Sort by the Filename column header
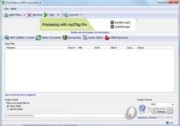 click(36, 48)
